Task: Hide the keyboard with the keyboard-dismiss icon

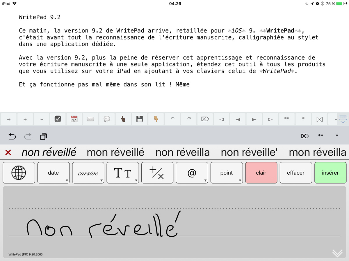Action: point(343,119)
